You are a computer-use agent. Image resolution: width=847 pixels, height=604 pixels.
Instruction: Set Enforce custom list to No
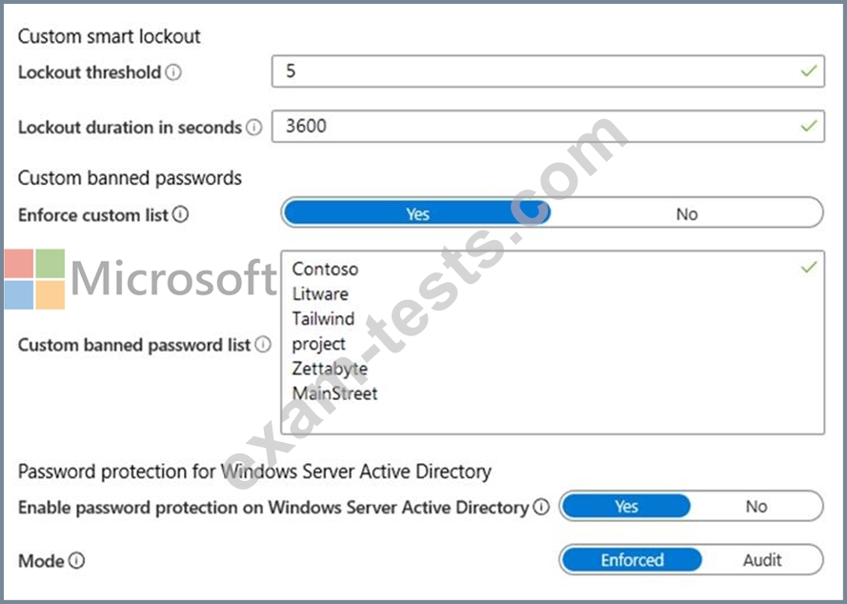[x=686, y=213]
